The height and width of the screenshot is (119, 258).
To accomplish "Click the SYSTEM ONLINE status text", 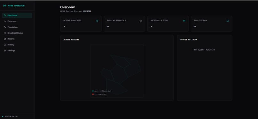I will pyautogui.click(x=11, y=116).
